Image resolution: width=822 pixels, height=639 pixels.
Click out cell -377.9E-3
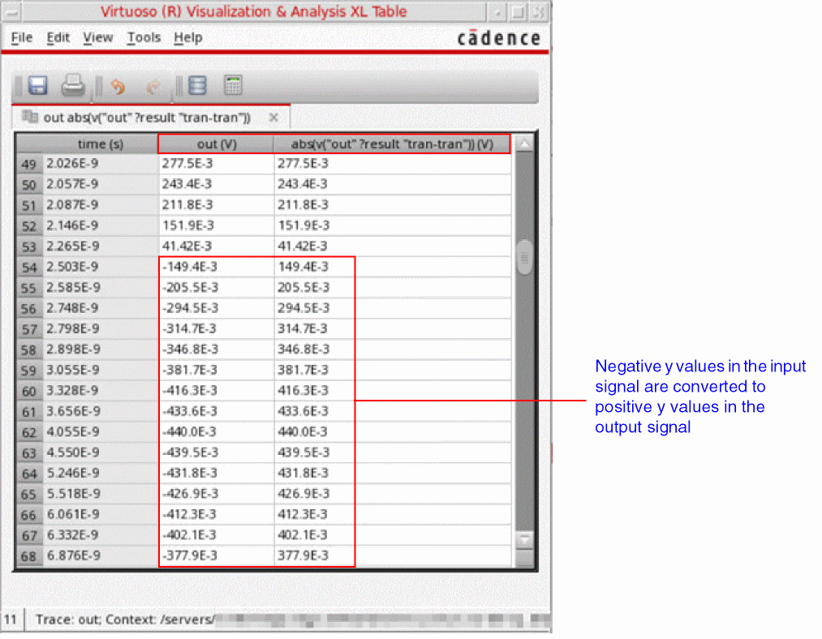tap(216, 555)
